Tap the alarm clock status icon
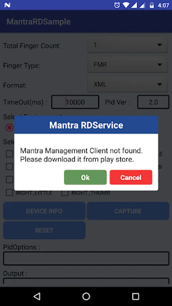 point(117,5)
